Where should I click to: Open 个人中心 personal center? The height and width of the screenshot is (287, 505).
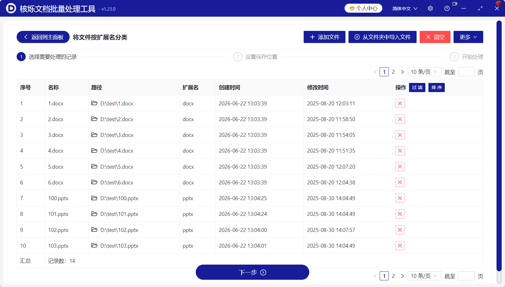[363, 8]
